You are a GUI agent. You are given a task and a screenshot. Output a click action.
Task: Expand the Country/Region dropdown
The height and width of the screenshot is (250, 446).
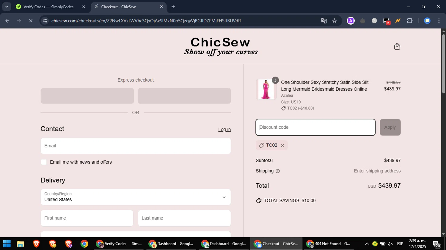pyautogui.click(x=136, y=197)
